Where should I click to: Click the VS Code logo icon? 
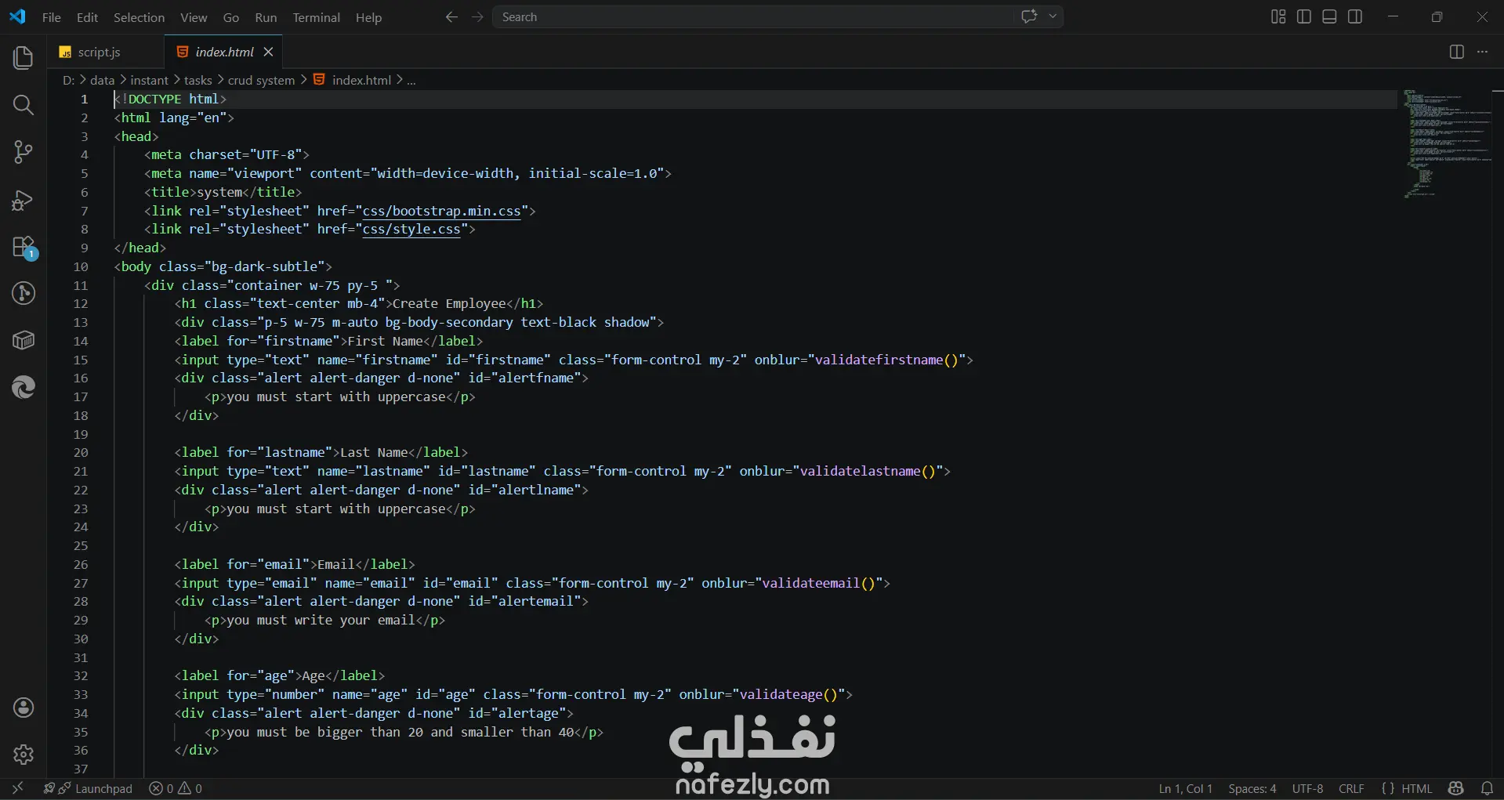pos(17,16)
